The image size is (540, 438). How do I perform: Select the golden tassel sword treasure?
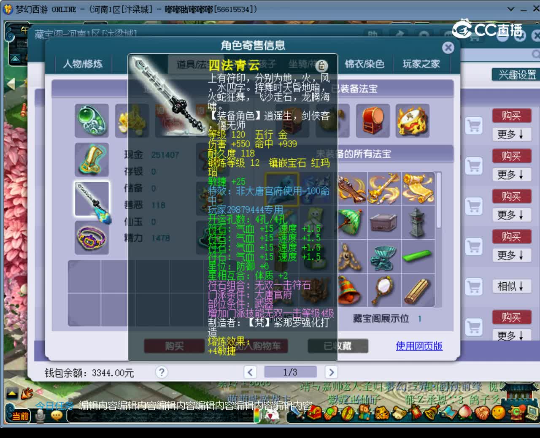pyautogui.click(x=383, y=188)
